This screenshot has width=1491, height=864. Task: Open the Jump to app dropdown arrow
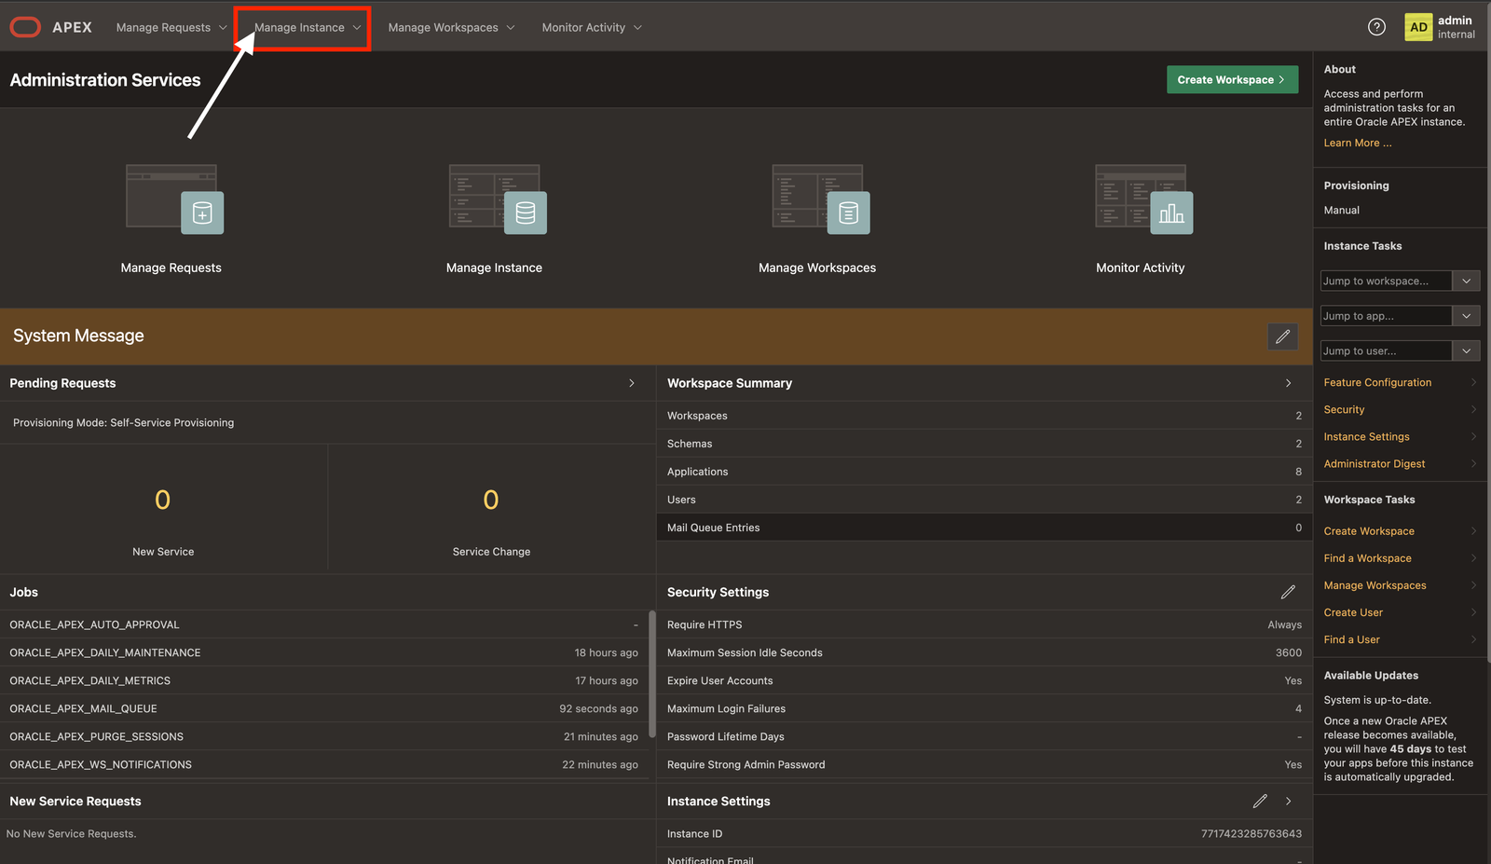point(1466,316)
